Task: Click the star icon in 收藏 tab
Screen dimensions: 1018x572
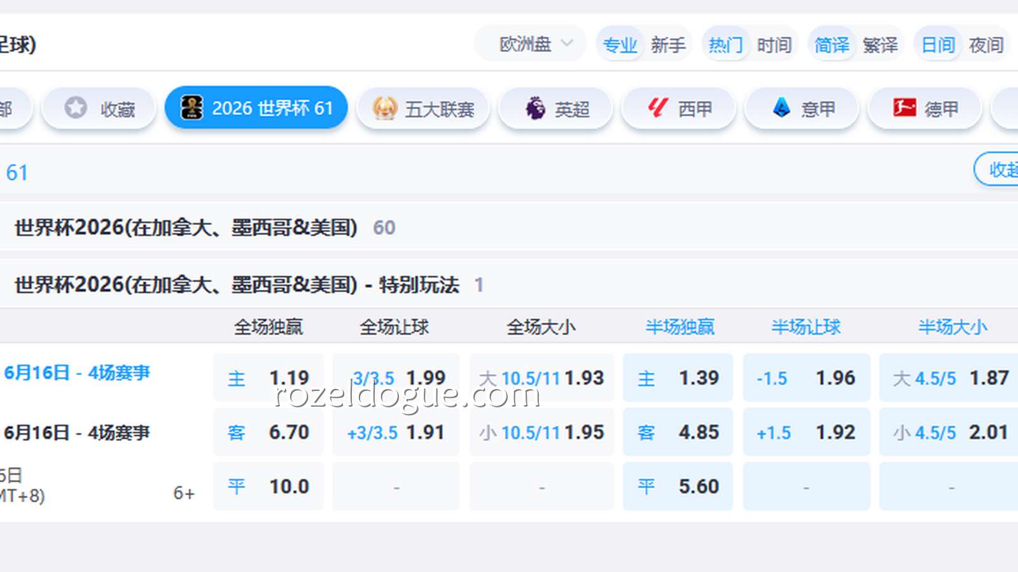Action: point(76,108)
